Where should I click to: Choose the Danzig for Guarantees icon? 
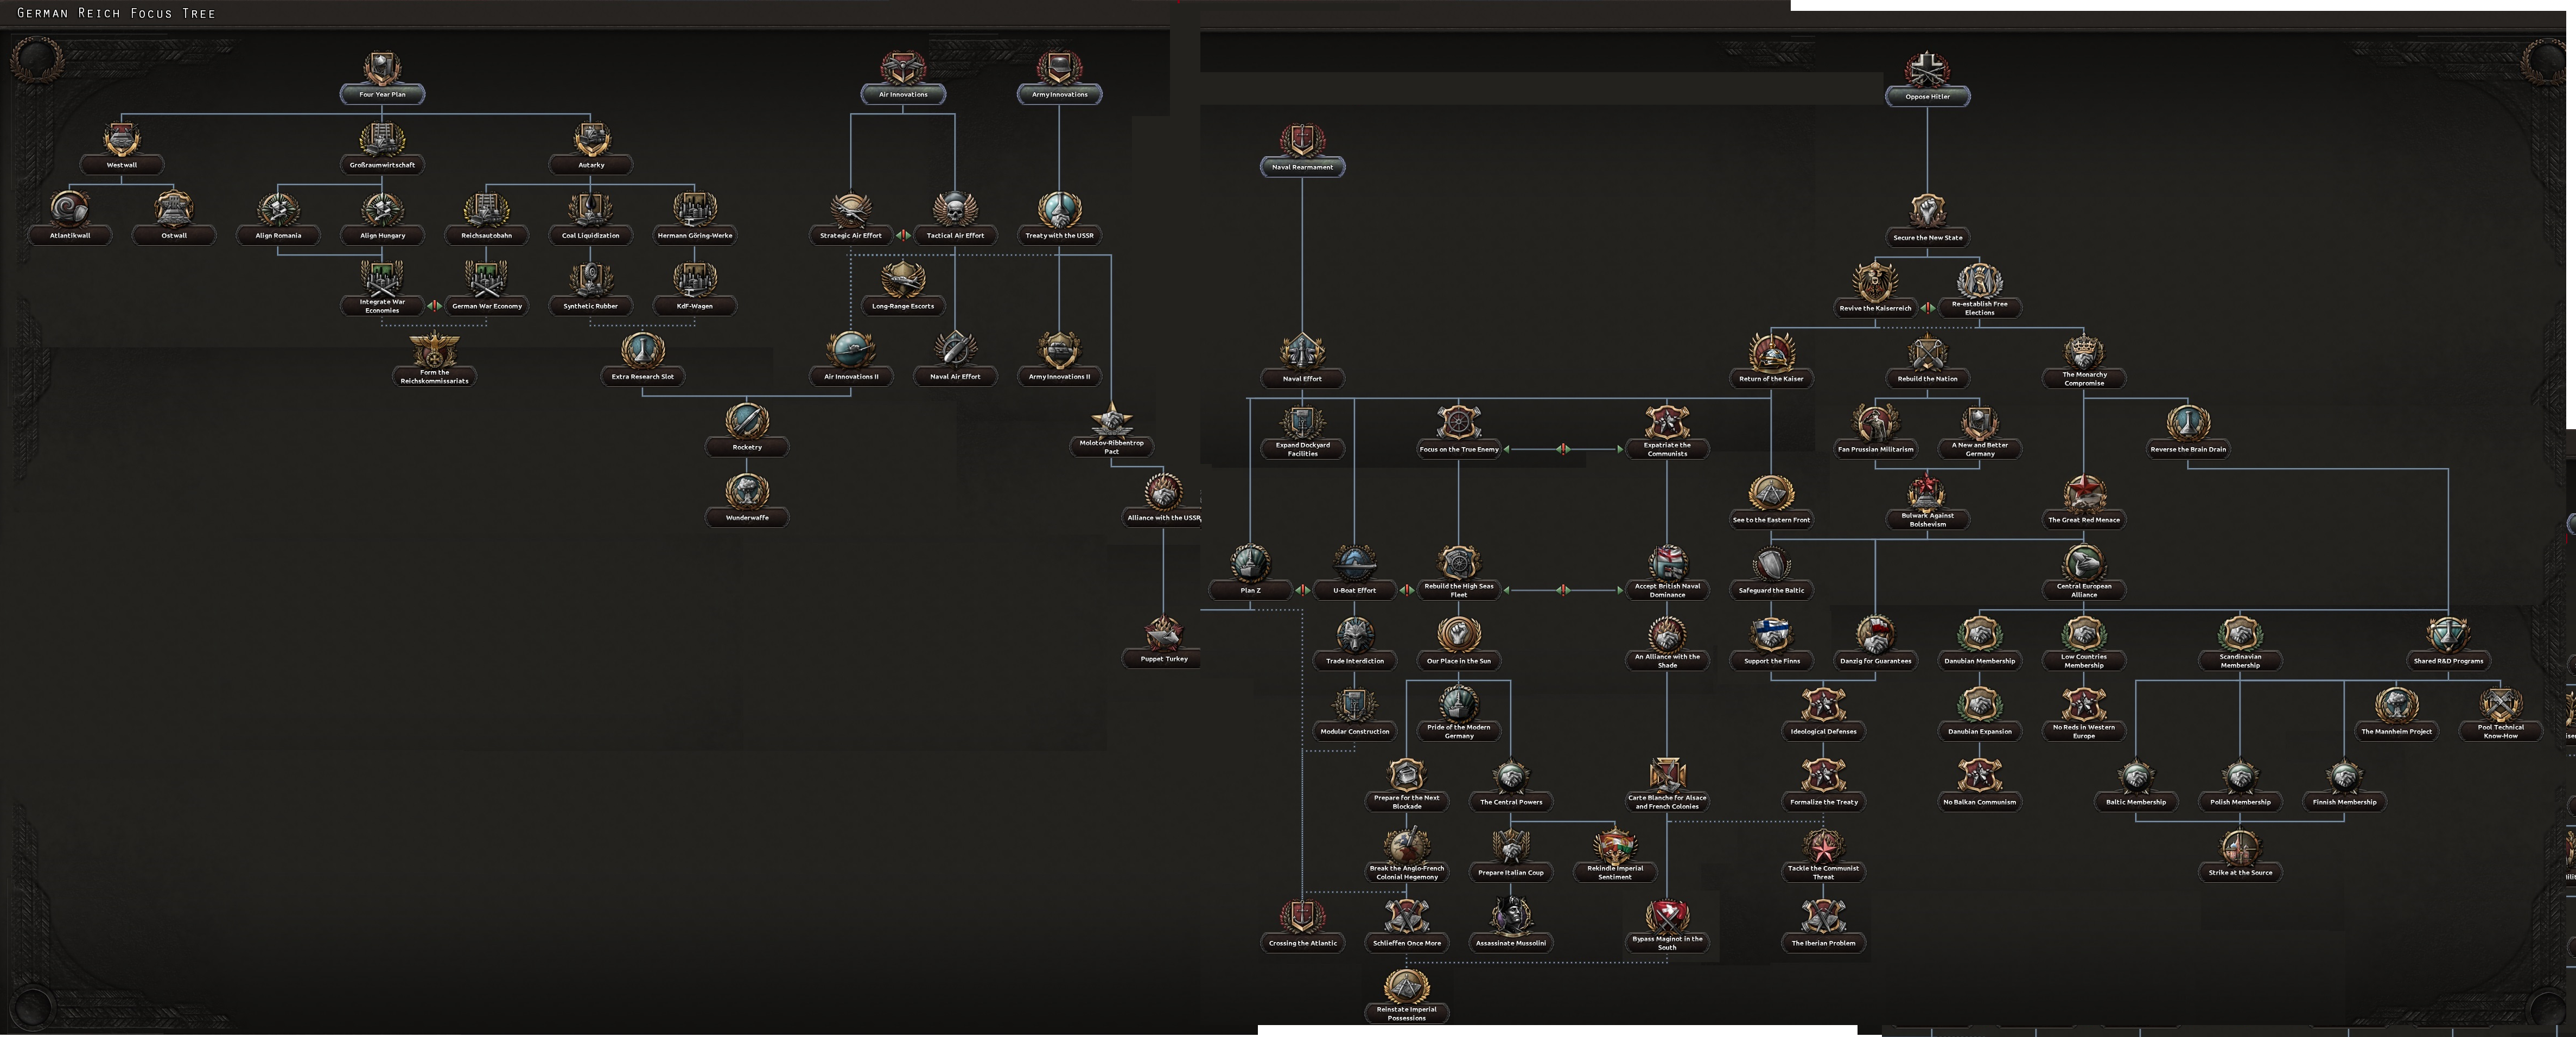click(x=1875, y=635)
